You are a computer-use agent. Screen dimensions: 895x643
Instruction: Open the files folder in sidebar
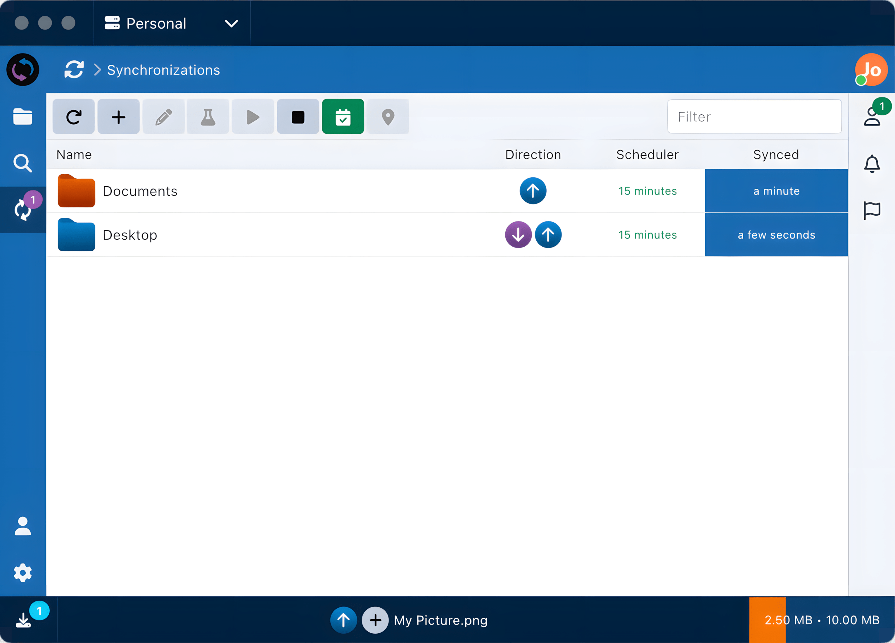point(23,117)
